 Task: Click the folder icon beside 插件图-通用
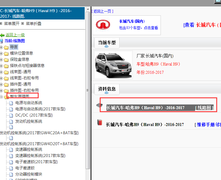pos(6,85)
